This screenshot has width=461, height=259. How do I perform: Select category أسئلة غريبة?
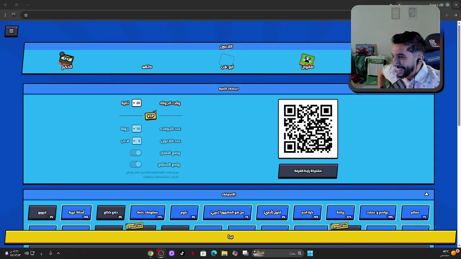(x=76, y=212)
